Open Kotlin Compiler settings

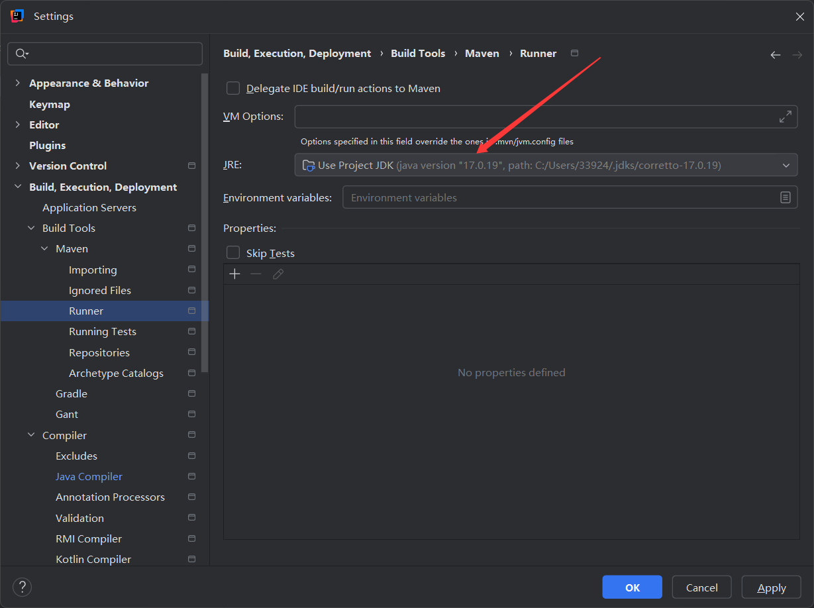click(93, 559)
